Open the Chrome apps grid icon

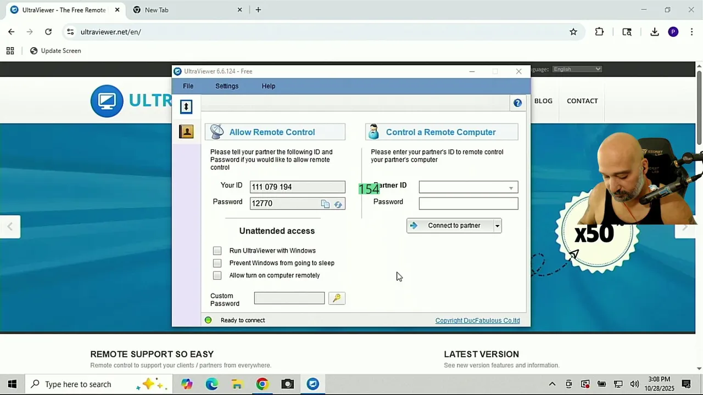tap(10, 50)
